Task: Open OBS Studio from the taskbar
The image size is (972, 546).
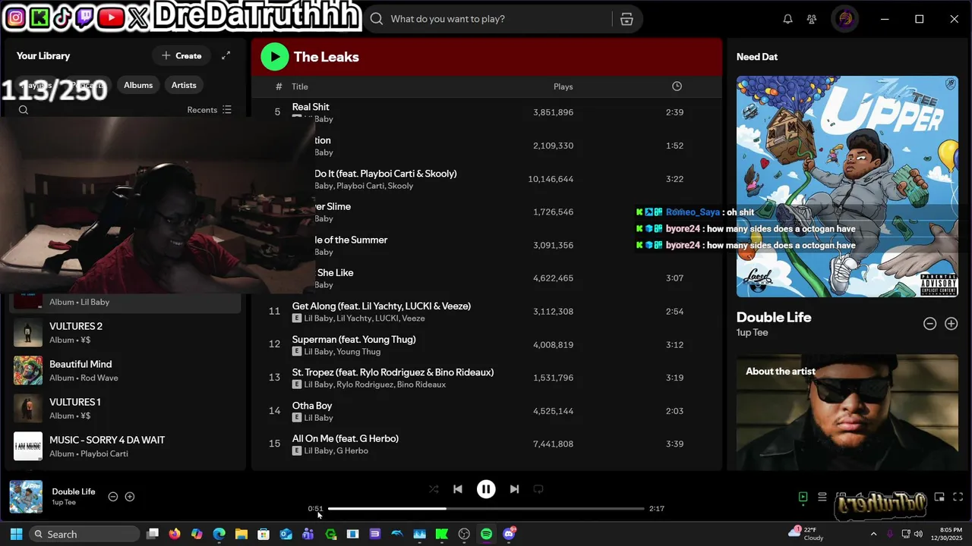Action: click(464, 534)
